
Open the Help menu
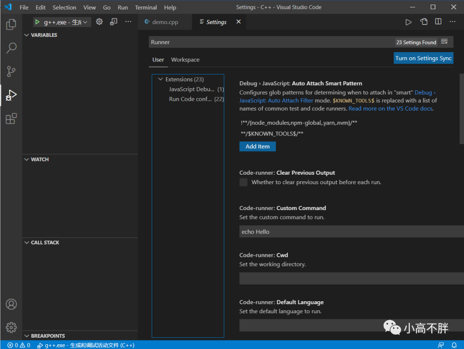tap(170, 7)
